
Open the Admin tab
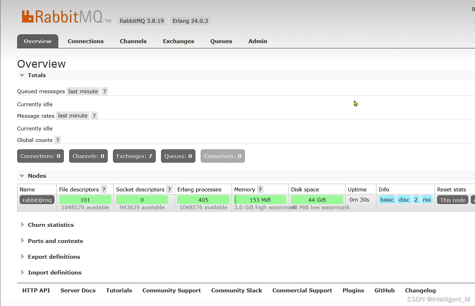coord(258,41)
